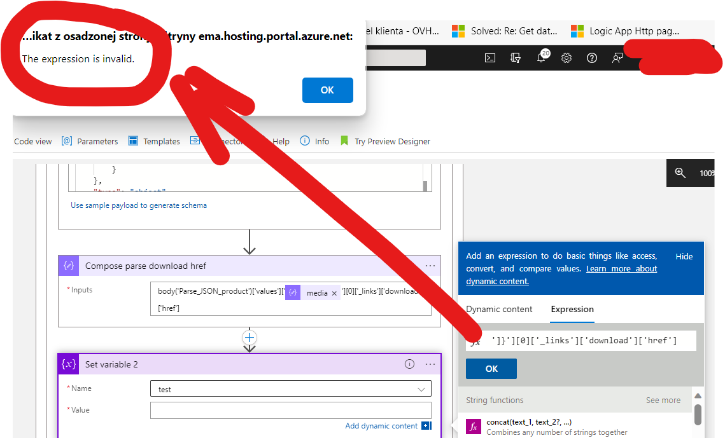Click the expression fx input field
Screen dimensions: 725x438
581,341
